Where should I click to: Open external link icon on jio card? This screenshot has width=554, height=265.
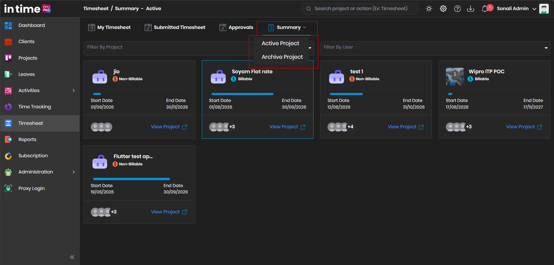pyautogui.click(x=184, y=127)
